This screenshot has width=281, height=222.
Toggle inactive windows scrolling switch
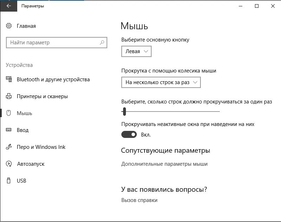[x=129, y=134]
